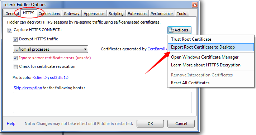The height and width of the screenshot is (135, 256).
Task: Uncheck Decrypt HTTPS traffic
Action: click(x=15, y=39)
